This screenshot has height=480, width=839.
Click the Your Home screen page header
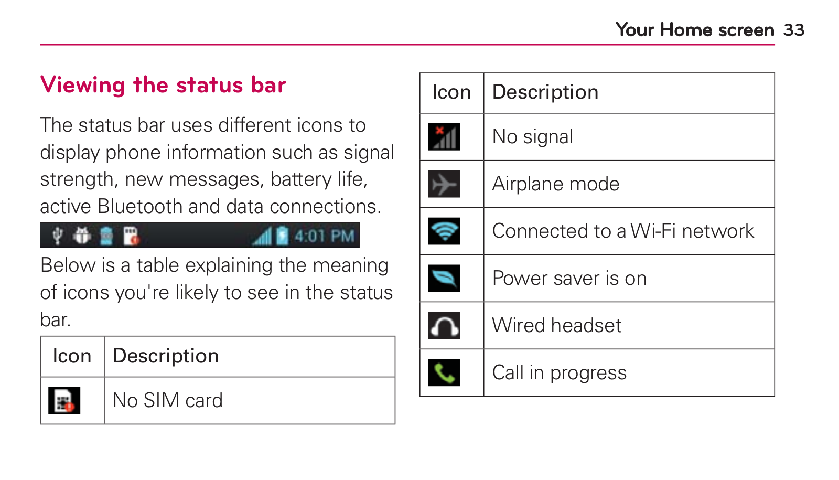tap(695, 30)
